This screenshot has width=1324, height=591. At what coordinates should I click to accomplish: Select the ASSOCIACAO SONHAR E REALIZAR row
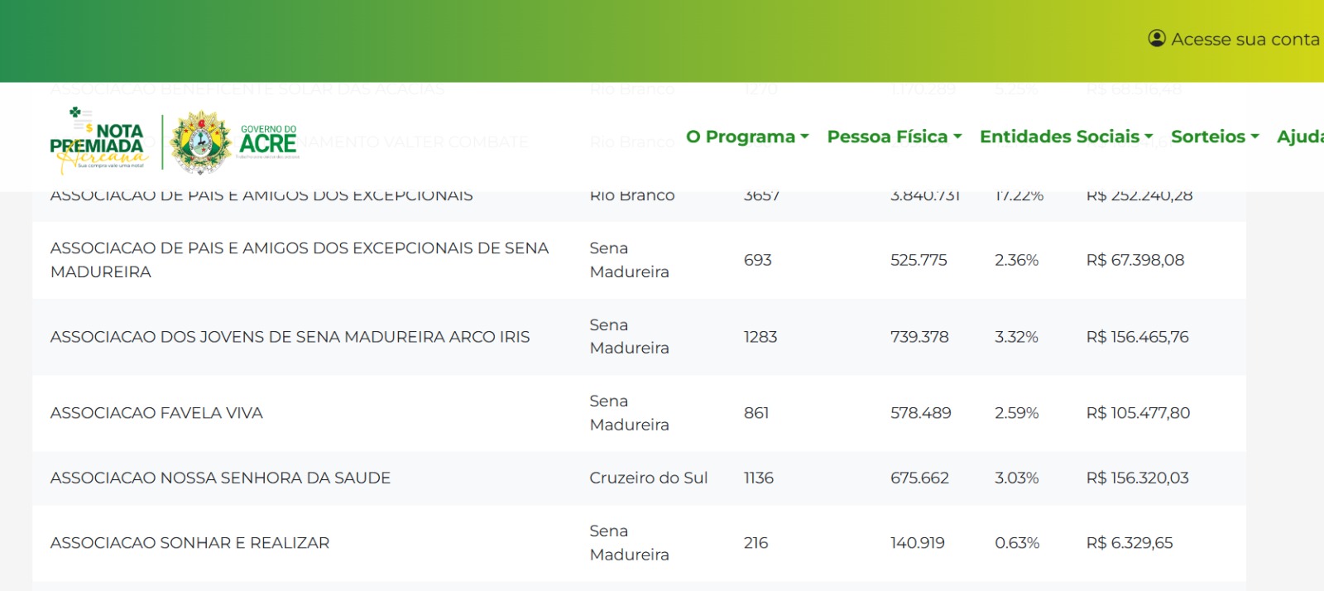[x=189, y=543]
